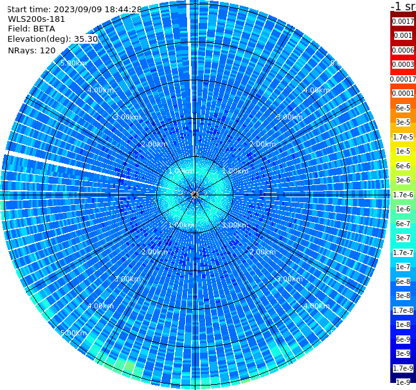This screenshot has height=390, width=416.
Task: Select the 6e-9 colorbar label
Action: click(x=403, y=339)
